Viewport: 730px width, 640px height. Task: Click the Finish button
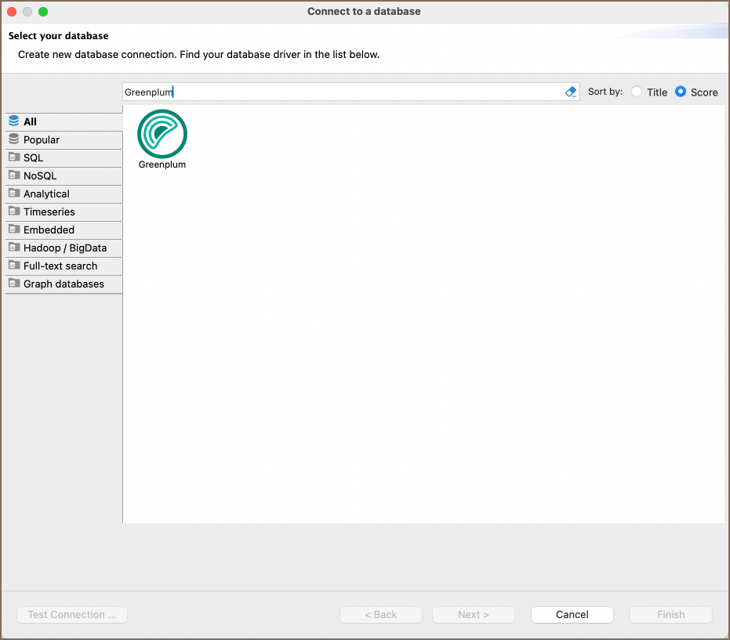671,615
